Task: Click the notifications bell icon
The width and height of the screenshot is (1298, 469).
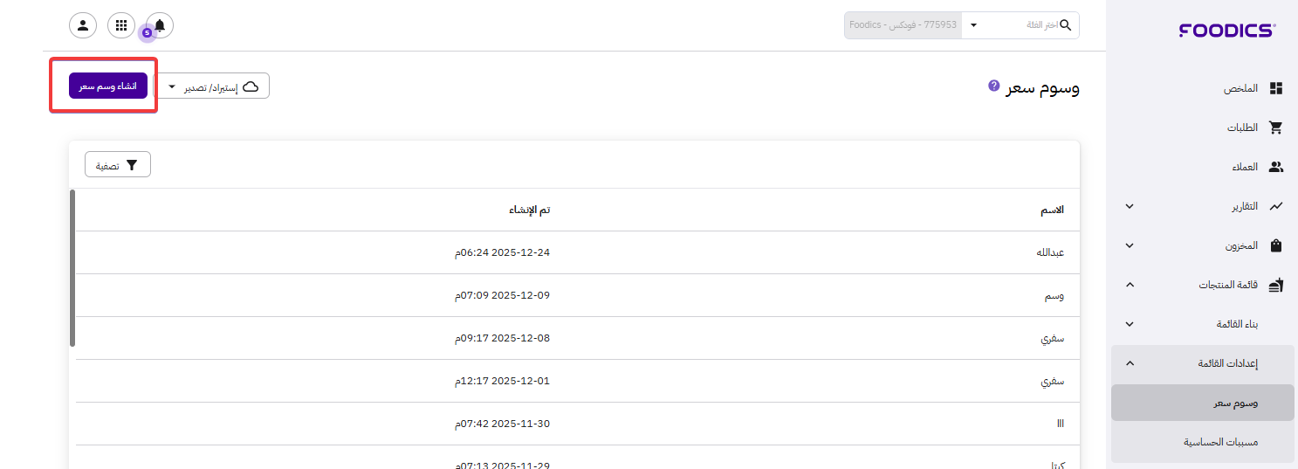Action: pyautogui.click(x=160, y=25)
